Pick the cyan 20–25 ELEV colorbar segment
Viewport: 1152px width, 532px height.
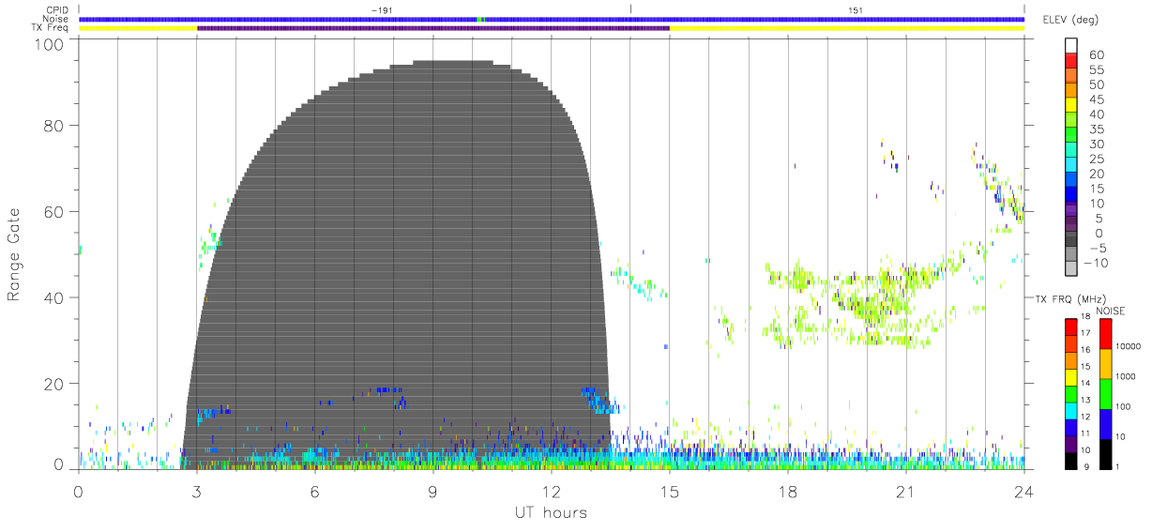(x=1071, y=166)
